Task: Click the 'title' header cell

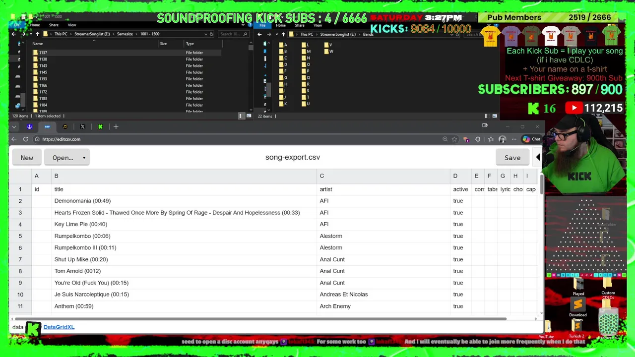Action: tap(184, 189)
